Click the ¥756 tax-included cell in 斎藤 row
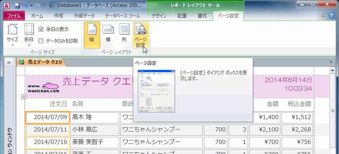This screenshot has height=154, width=339. tap(297, 142)
